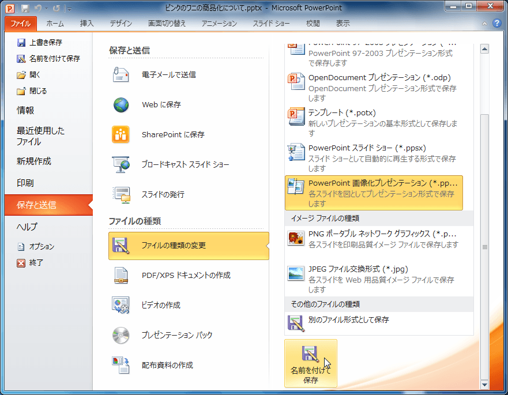The width and height of the screenshot is (508, 395).
Task: Click 終了 to exit PowerPoint
Action: pyautogui.click(x=30, y=263)
